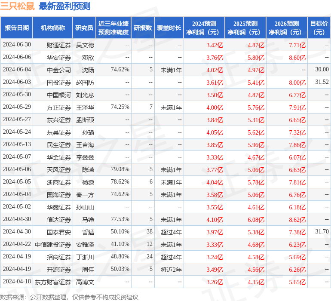The image size is (331, 301).
Task: Click the date 2024-04-18
Action: (x=17, y=281)
